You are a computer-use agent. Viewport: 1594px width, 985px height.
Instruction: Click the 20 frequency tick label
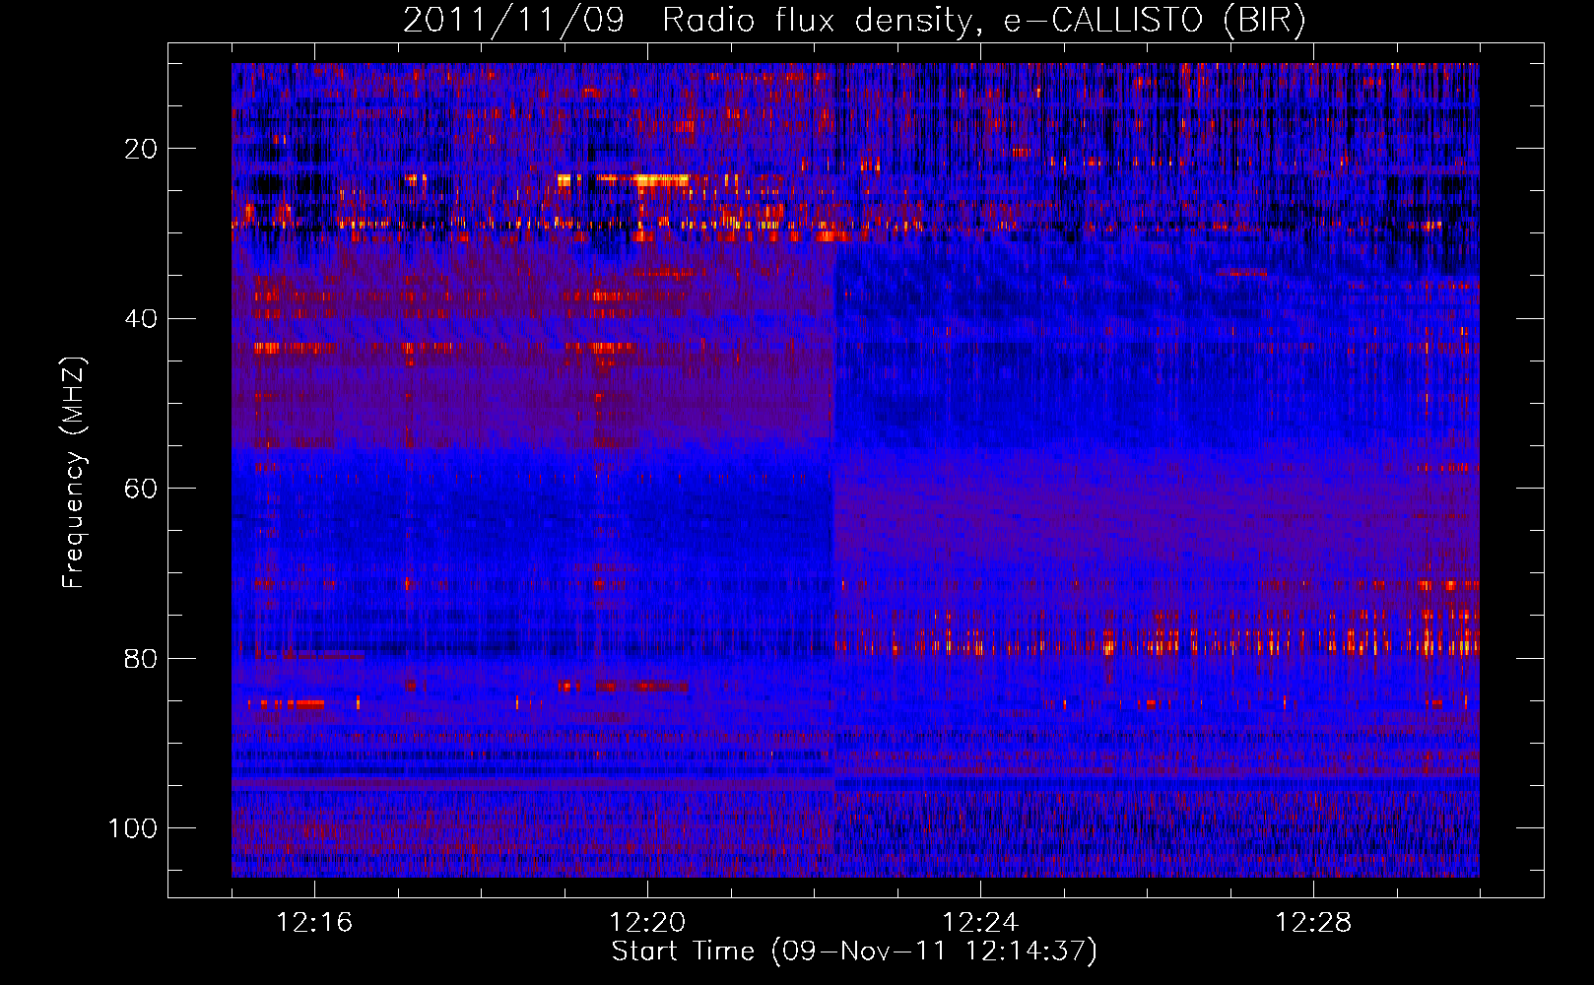pos(141,149)
